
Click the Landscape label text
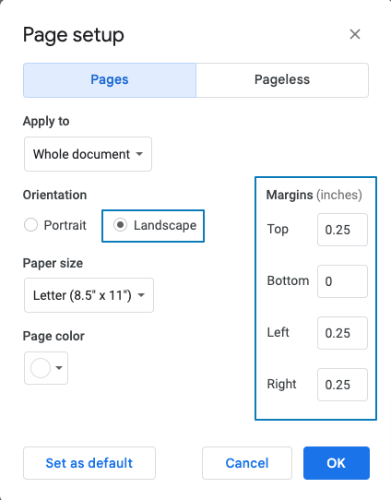pos(165,225)
